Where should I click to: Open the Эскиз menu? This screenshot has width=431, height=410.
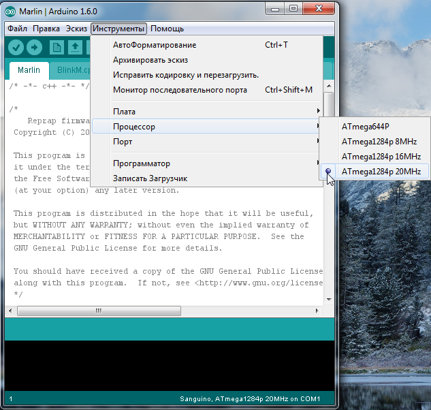[x=76, y=29]
